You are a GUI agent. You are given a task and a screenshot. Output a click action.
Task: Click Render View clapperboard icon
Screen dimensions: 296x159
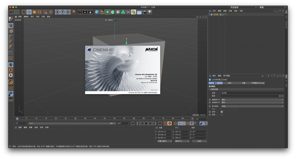(80, 12)
